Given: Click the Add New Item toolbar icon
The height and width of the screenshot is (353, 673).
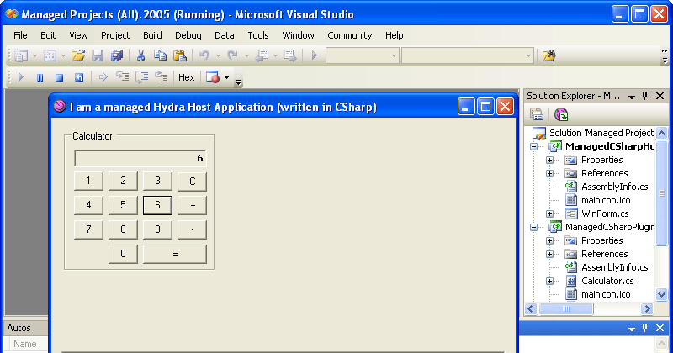Looking at the screenshot, I should [50, 55].
